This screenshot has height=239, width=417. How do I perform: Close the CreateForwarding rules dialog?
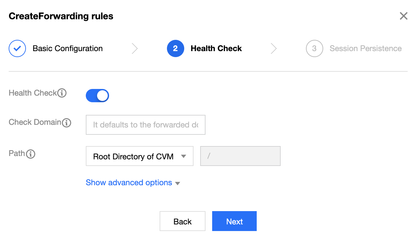[x=403, y=16]
